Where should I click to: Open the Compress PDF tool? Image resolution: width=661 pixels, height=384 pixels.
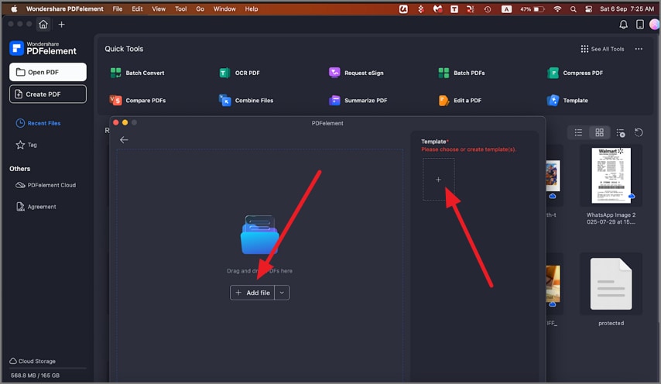(x=575, y=73)
